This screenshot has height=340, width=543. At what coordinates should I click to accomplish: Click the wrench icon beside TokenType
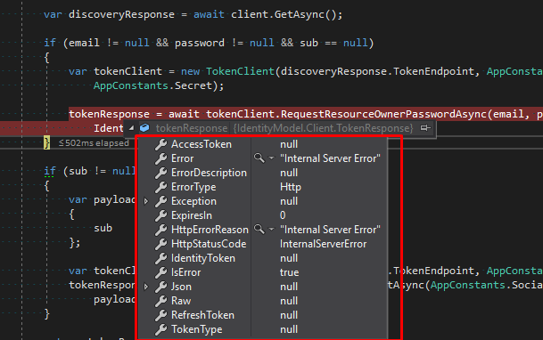pos(160,329)
